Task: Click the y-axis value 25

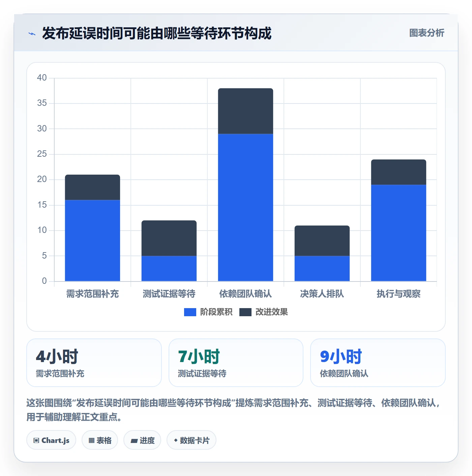Action: coord(42,154)
